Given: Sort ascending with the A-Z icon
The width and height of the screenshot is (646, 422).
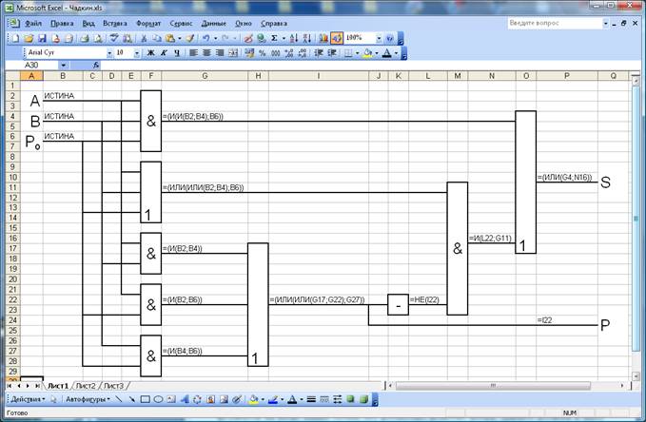Looking at the screenshot, I should (293, 38).
